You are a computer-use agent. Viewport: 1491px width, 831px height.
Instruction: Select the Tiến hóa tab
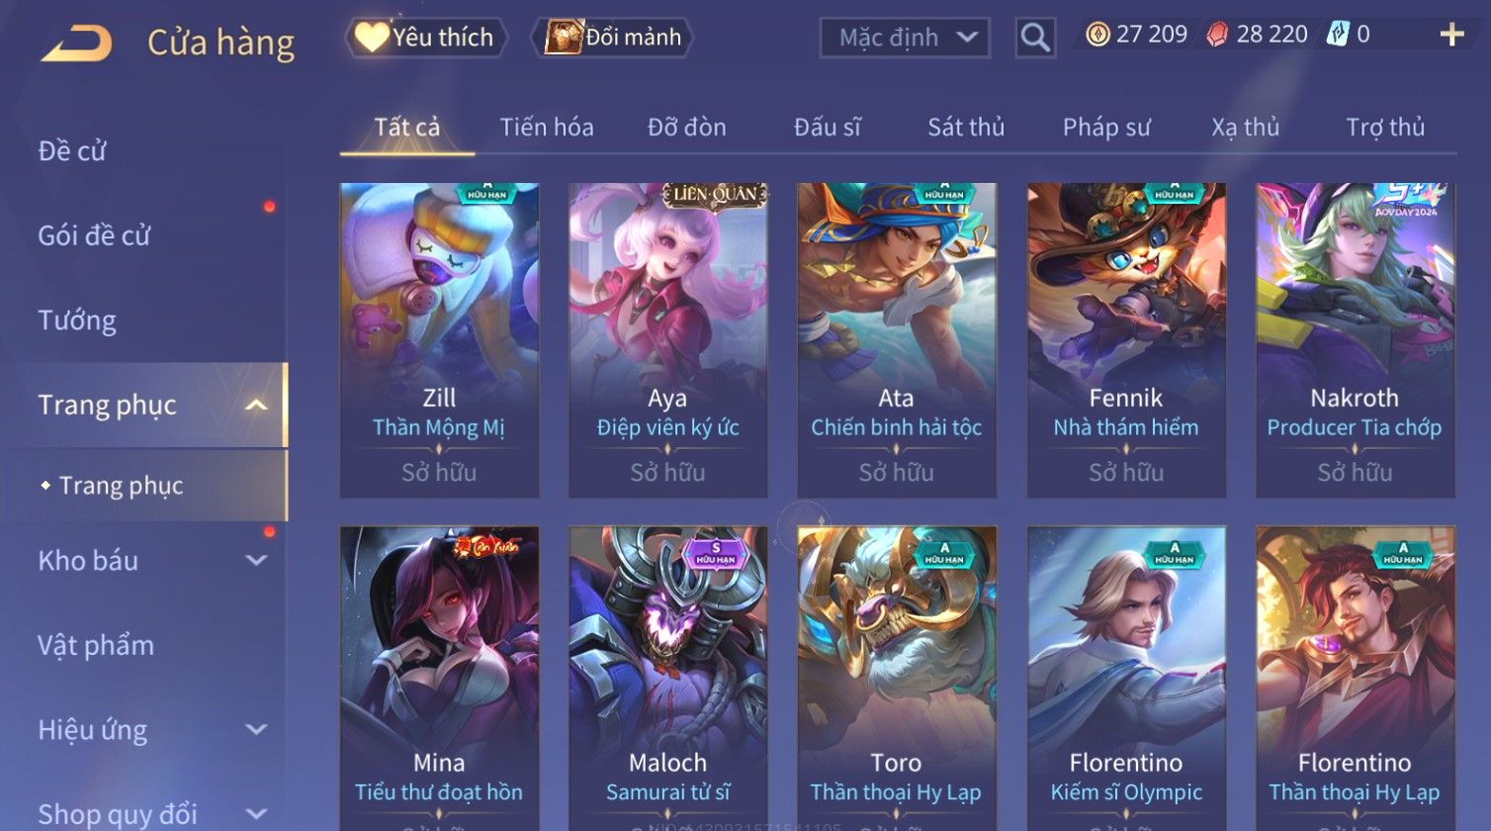(x=547, y=128)
